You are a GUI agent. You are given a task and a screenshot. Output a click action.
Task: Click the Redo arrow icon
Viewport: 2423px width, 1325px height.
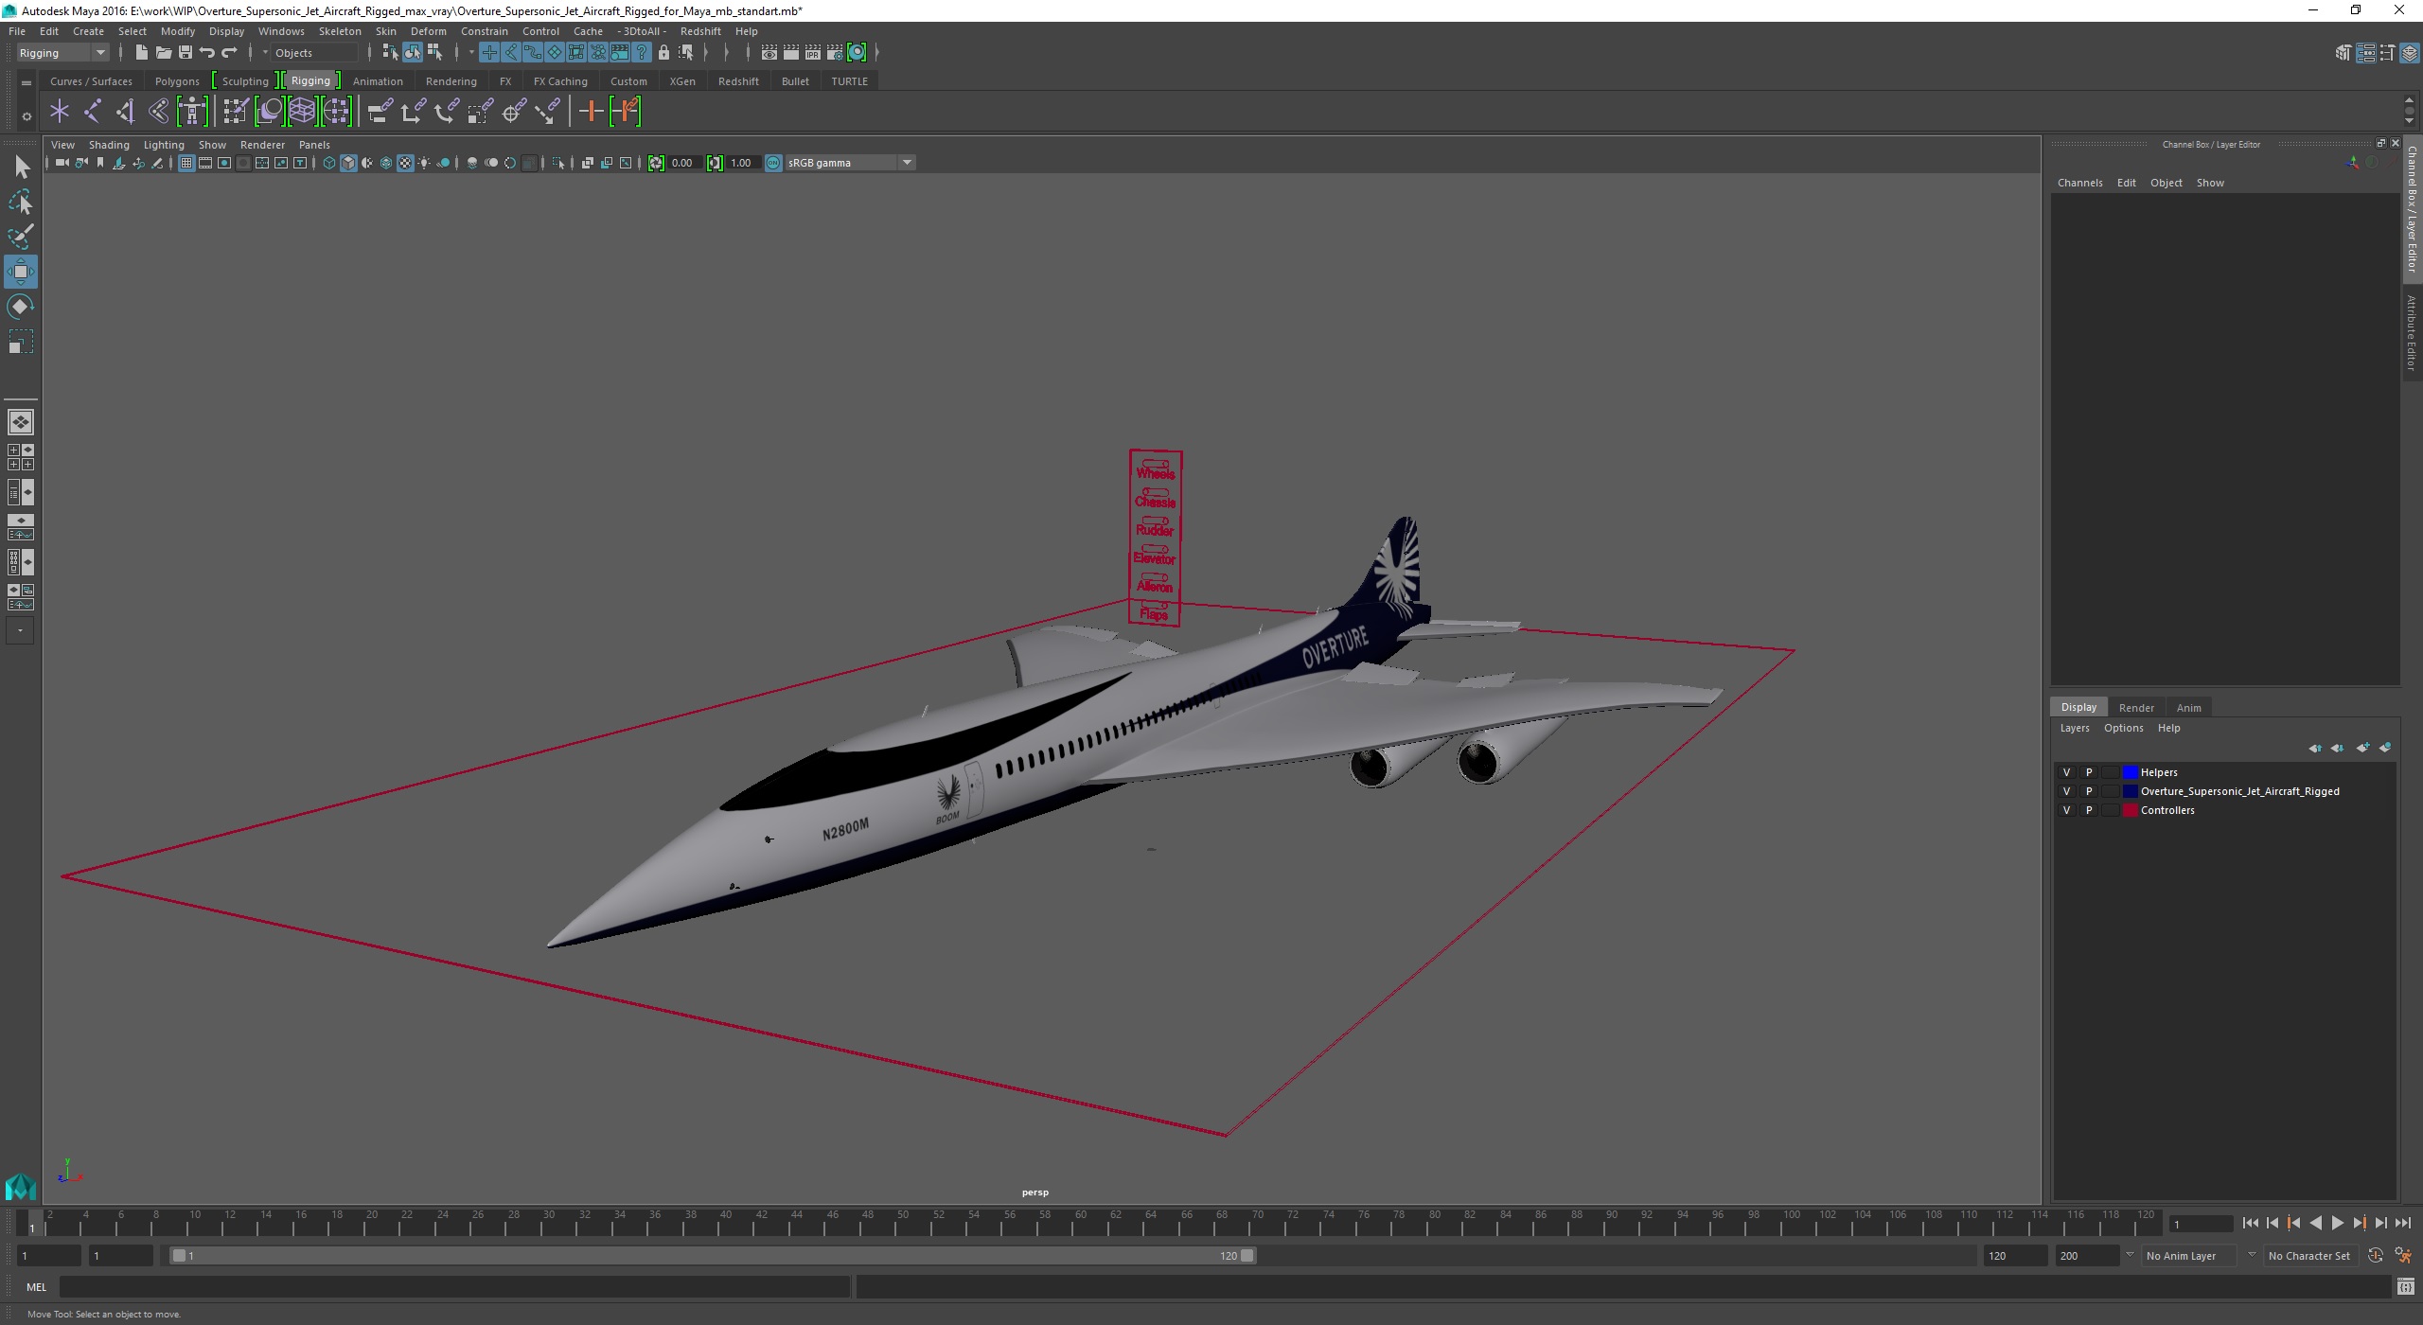click(229, 53)
